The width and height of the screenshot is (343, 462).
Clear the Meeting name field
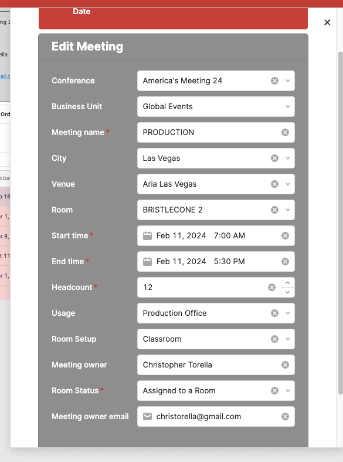285,133
